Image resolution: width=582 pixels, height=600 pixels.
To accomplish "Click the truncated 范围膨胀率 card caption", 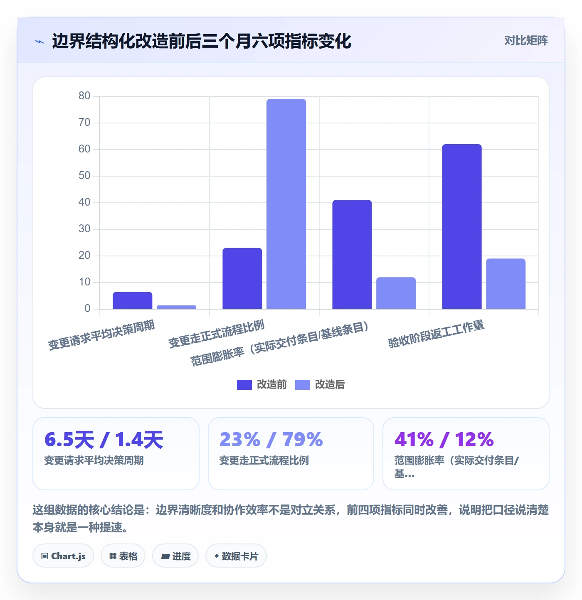I will pos(456,467).
